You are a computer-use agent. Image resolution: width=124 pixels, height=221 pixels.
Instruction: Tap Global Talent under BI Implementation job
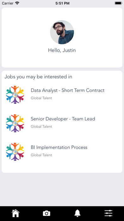click(x=41, y=155)
